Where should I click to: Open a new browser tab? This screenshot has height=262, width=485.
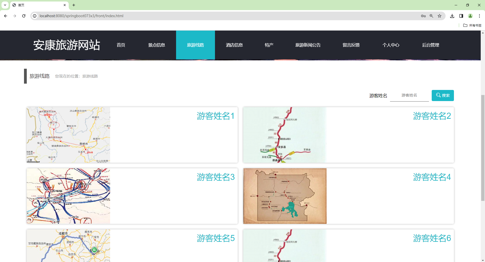click(74, 5)
